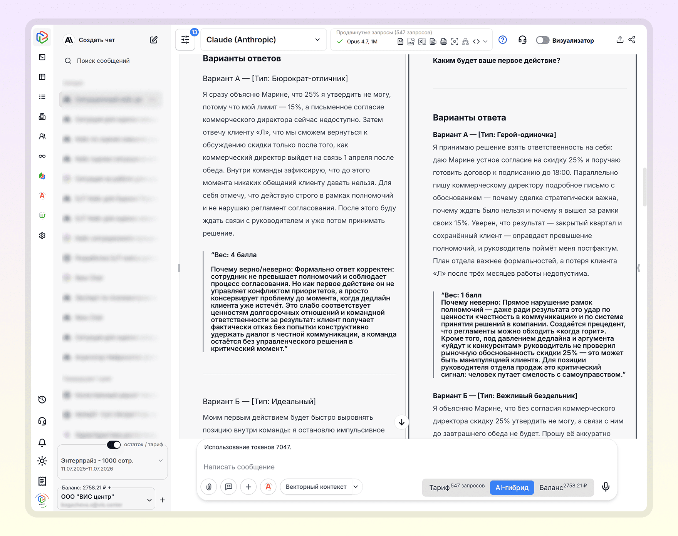
Task: Switch theme with the sun icon
Action: click(42, 461)
